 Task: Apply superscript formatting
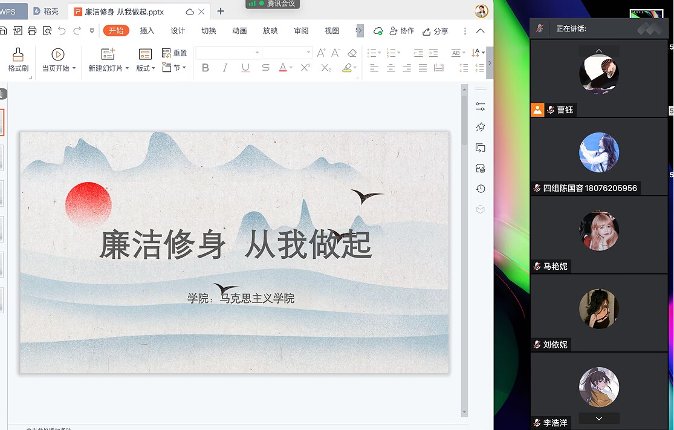305,68
